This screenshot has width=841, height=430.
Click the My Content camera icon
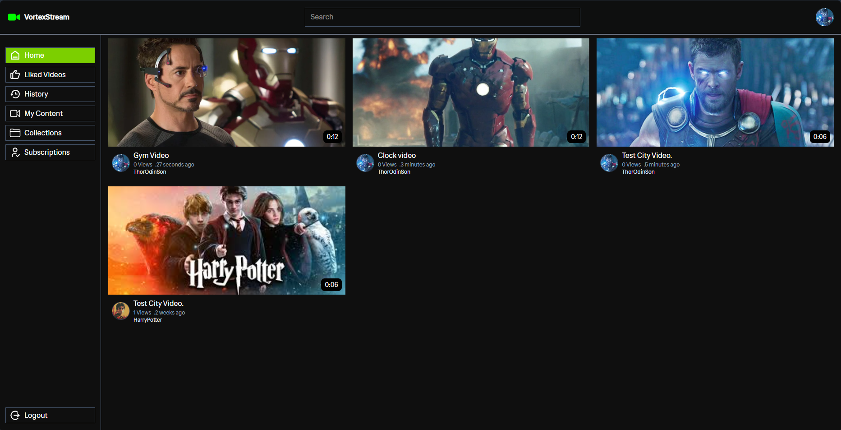click(x=15, y=114)
